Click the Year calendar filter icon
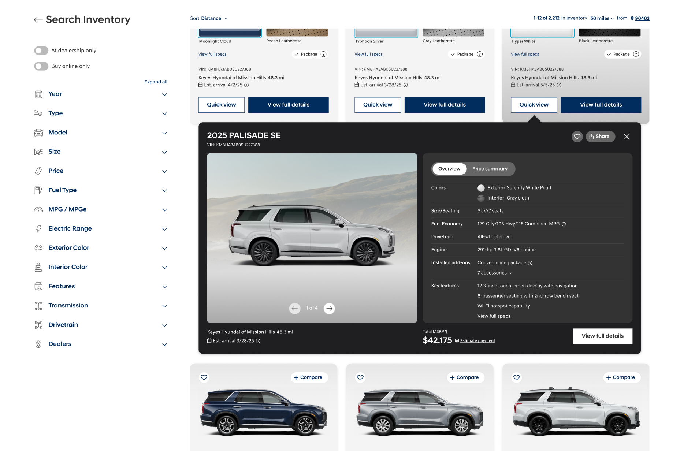The width and height of the screenshot is (684, 451). (x=38, y=94)
